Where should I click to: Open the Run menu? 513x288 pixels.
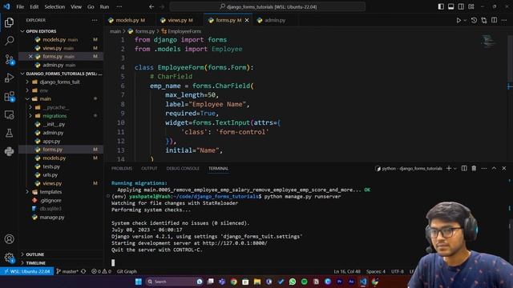coord(104,6)
